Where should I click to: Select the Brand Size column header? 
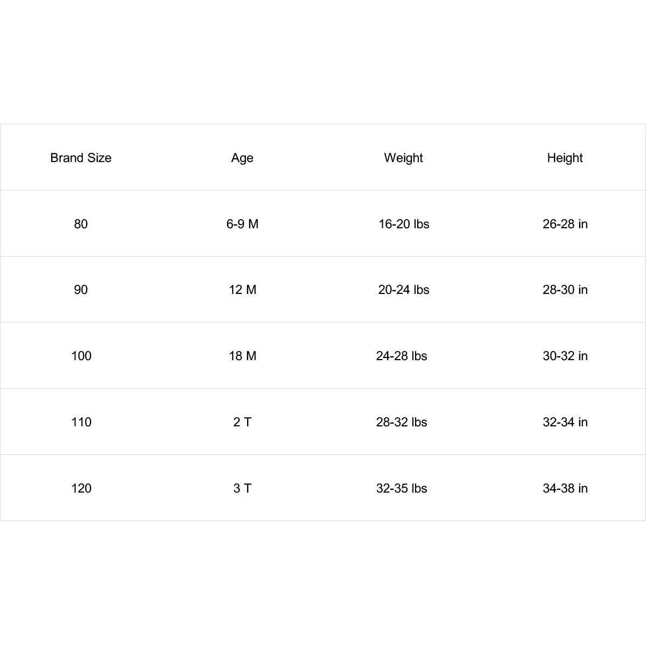tap(81, 158)
